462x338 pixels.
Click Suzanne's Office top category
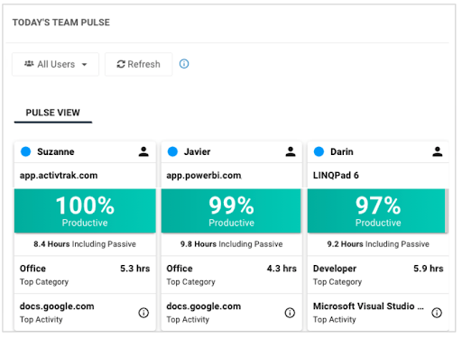[x=32, y=269]
